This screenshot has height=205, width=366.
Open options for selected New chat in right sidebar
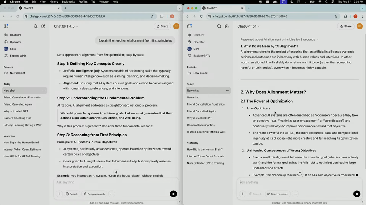click(227, 91)
